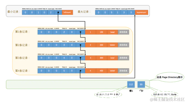
Task: Click heap_no value 1 in the supremum record
Action: point(117,12)
